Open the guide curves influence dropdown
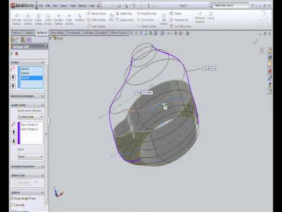282x212 pixels. click(x=31, y=117)
